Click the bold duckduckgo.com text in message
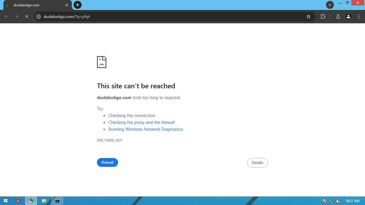The image size is (365, 205). coord(114,98)
